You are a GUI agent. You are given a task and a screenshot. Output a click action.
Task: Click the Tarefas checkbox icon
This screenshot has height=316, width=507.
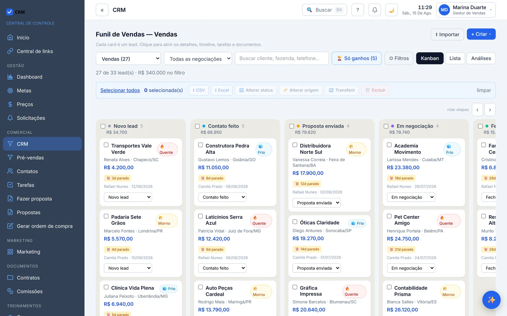click(x=10, y=185)
